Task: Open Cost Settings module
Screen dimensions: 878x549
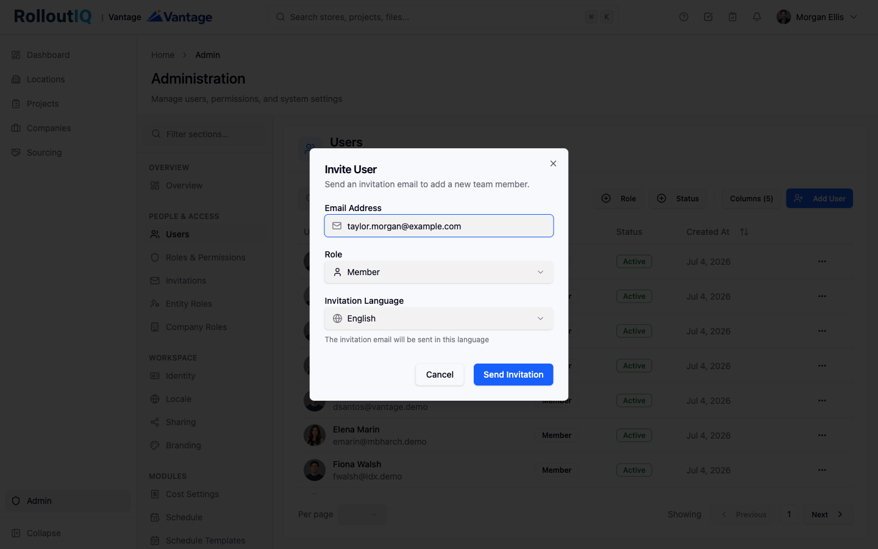Action: pos(205,494)
